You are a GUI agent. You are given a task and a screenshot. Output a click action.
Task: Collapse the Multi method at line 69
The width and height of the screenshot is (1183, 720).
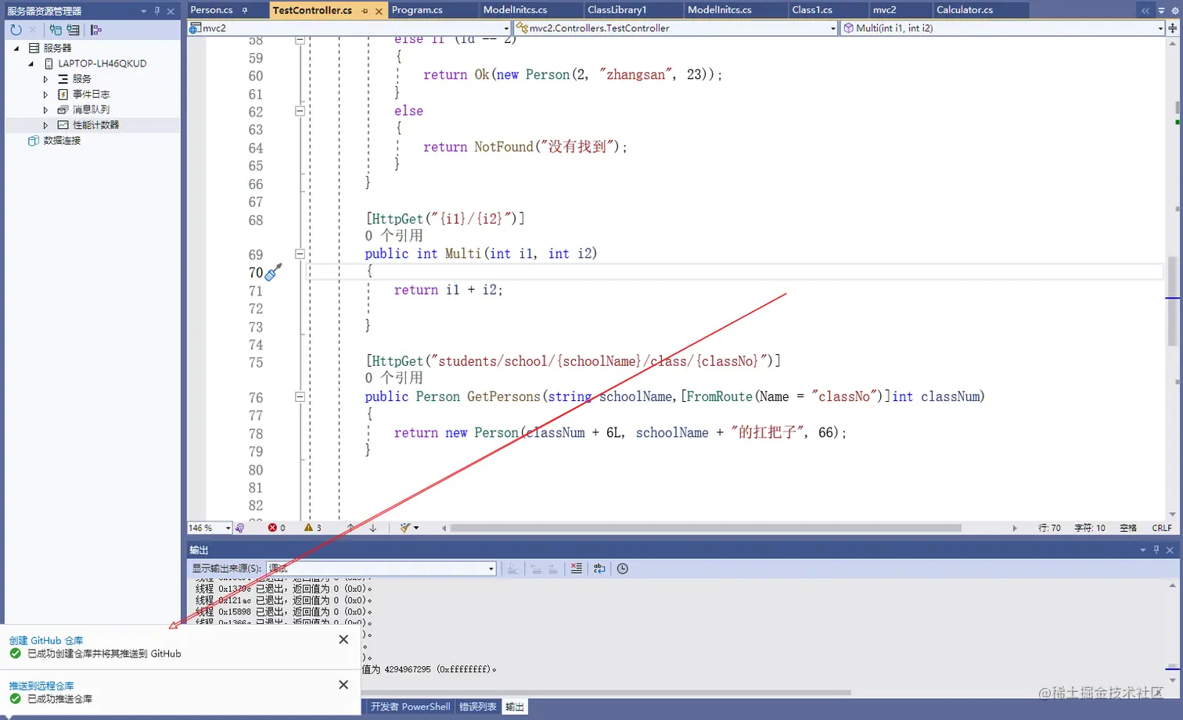pos(300,253)
